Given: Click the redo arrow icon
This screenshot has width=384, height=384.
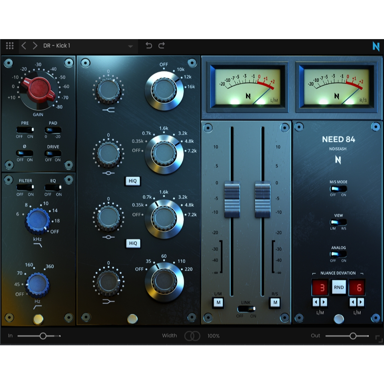Looking at the screenshot, I should click(161, 46).
